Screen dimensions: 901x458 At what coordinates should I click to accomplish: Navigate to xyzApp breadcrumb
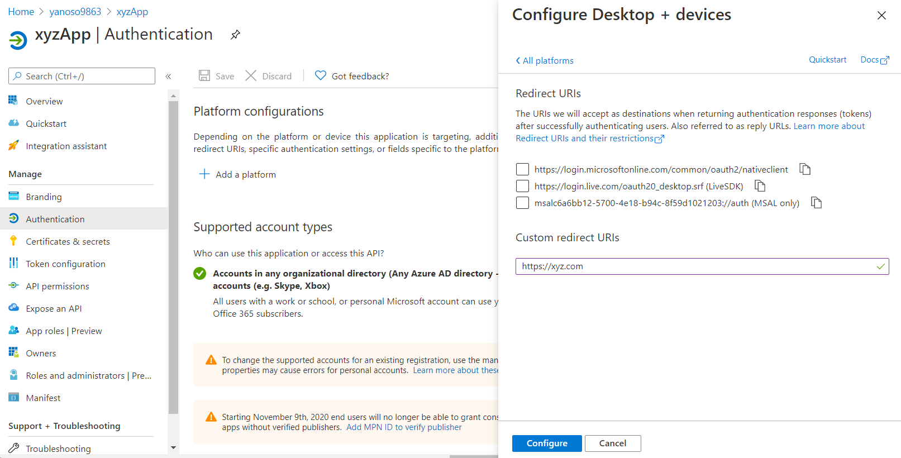pos(132,12)
